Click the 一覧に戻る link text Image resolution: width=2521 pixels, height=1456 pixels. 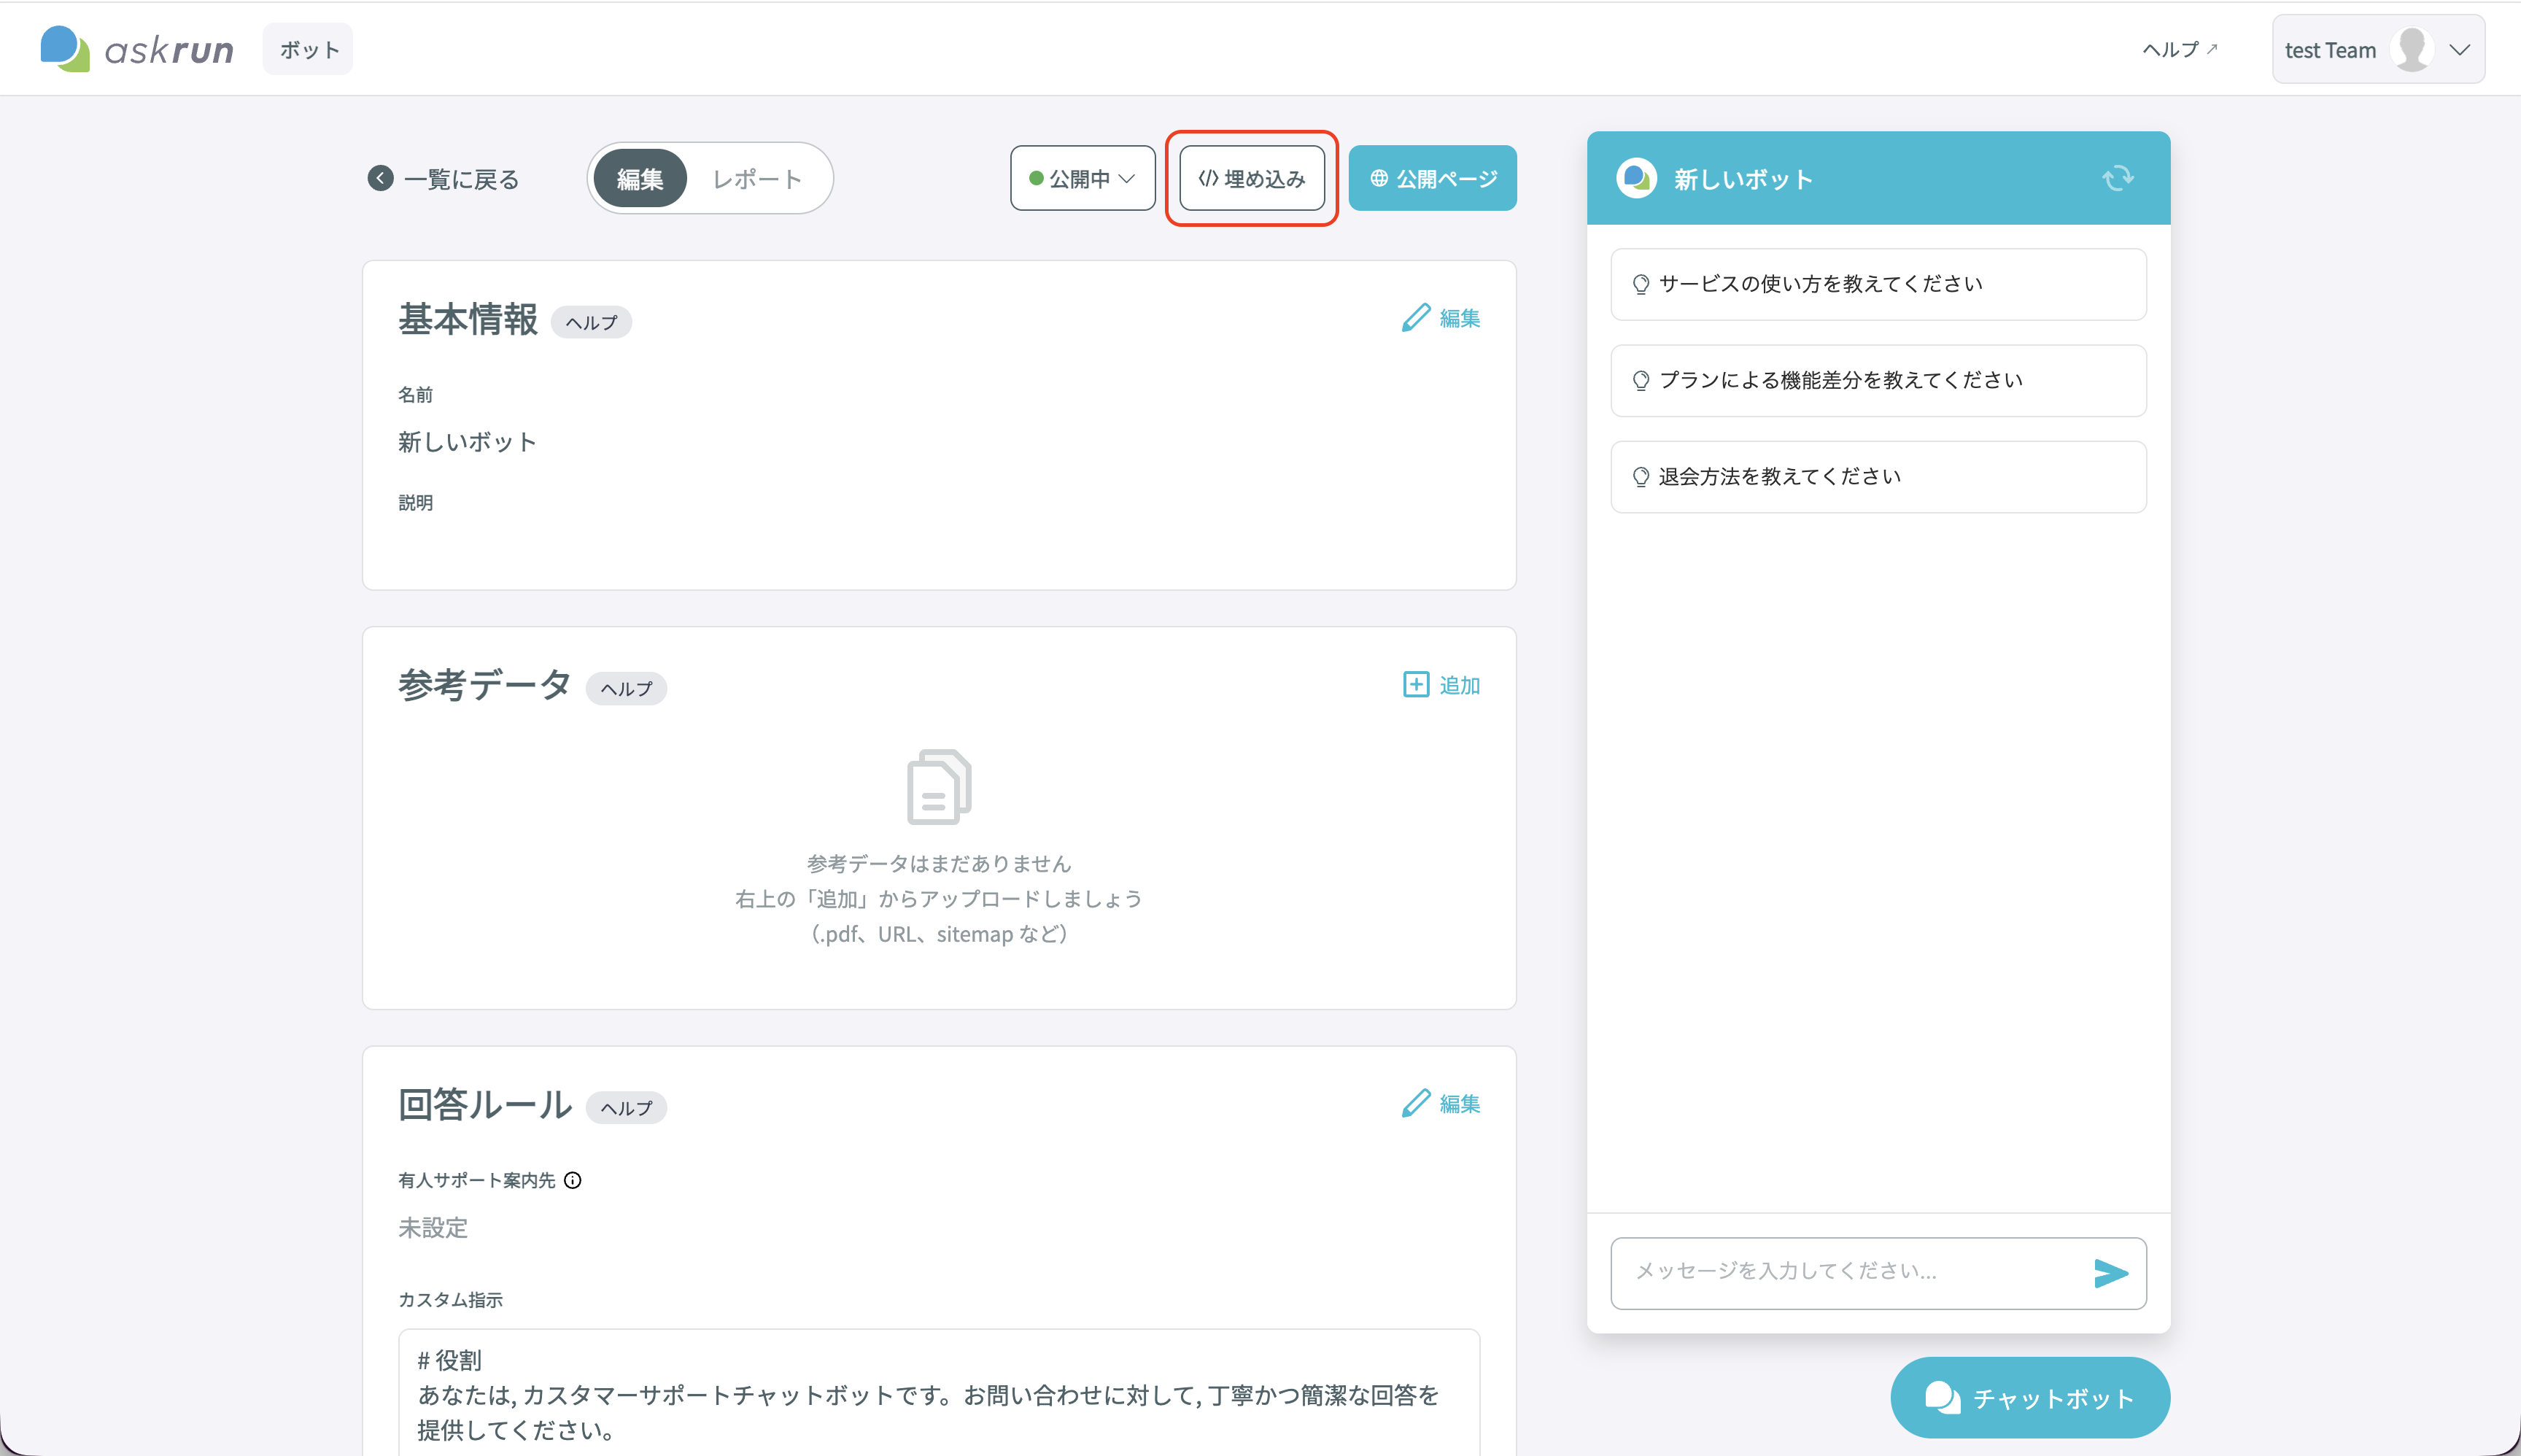point(461,179)
